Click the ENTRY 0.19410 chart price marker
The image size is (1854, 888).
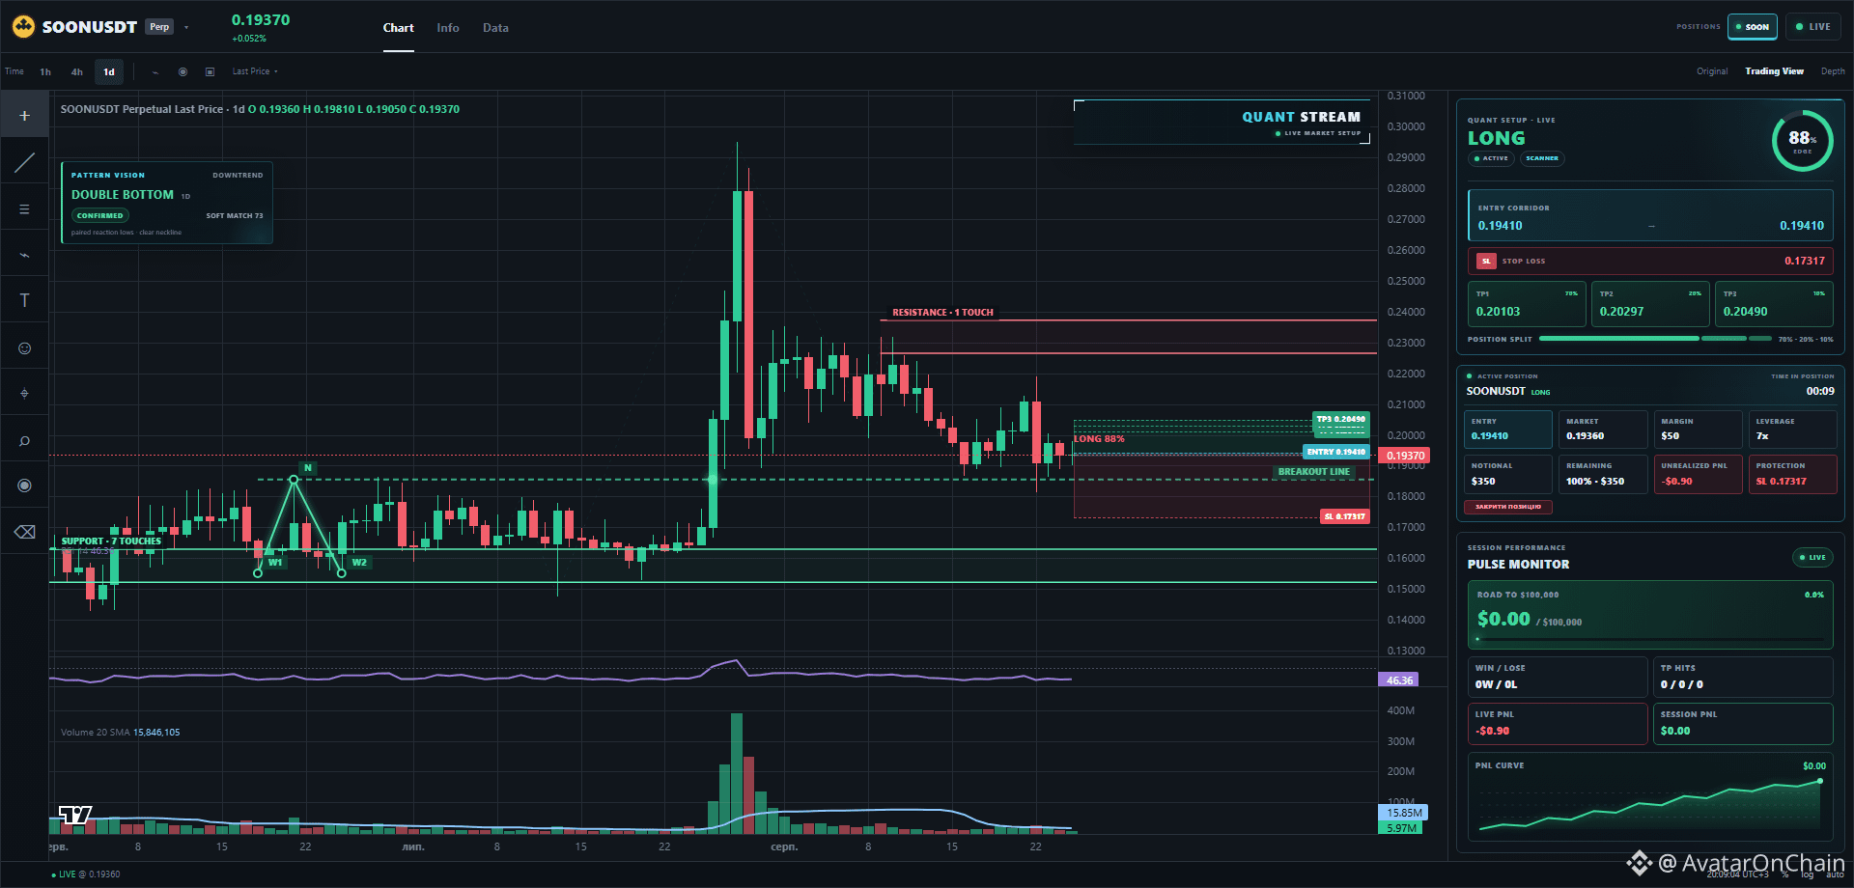[x=1336, y=452]
